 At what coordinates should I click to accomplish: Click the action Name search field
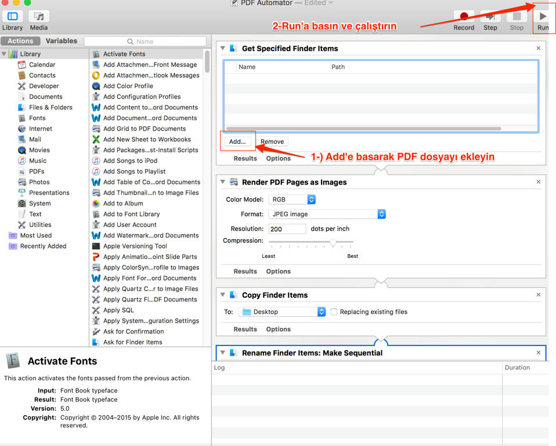(x=145, y=41)
